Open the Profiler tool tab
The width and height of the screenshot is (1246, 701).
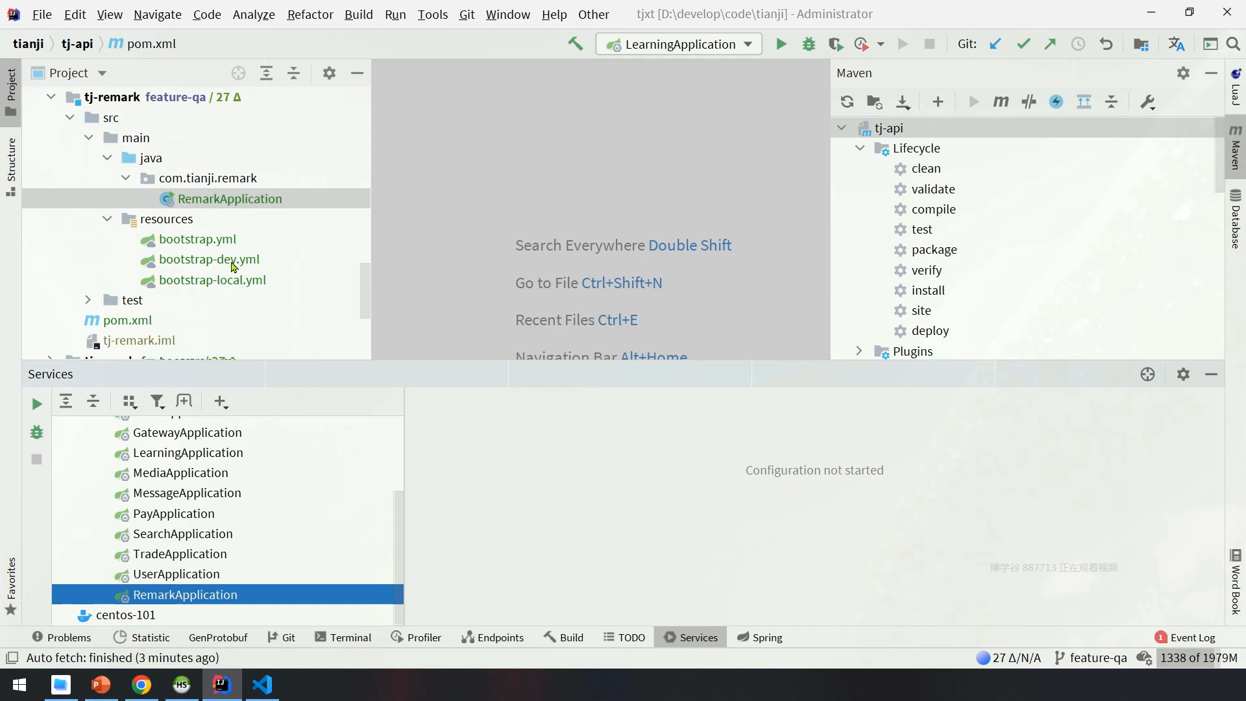click(x=416, y=637)
